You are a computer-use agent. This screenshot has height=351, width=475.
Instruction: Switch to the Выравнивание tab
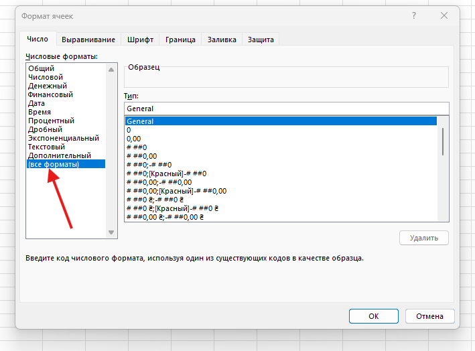[x=88, y=40]
